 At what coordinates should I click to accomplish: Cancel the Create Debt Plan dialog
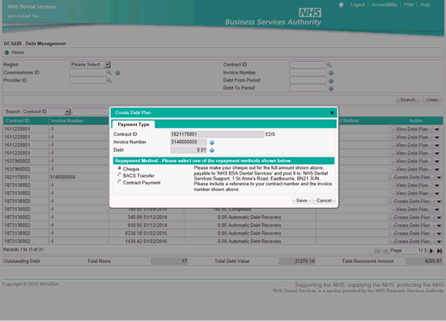[324, 201]
